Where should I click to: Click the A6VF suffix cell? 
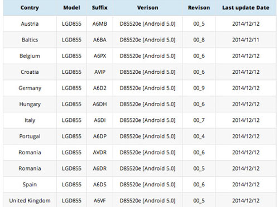(x=100, y=201)
